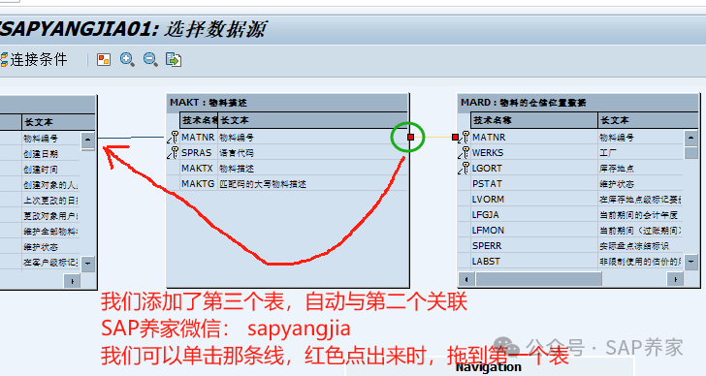Click scroll-down arrow in MARD table
Viewport: 706px width, 376px height.
(690, 263)
